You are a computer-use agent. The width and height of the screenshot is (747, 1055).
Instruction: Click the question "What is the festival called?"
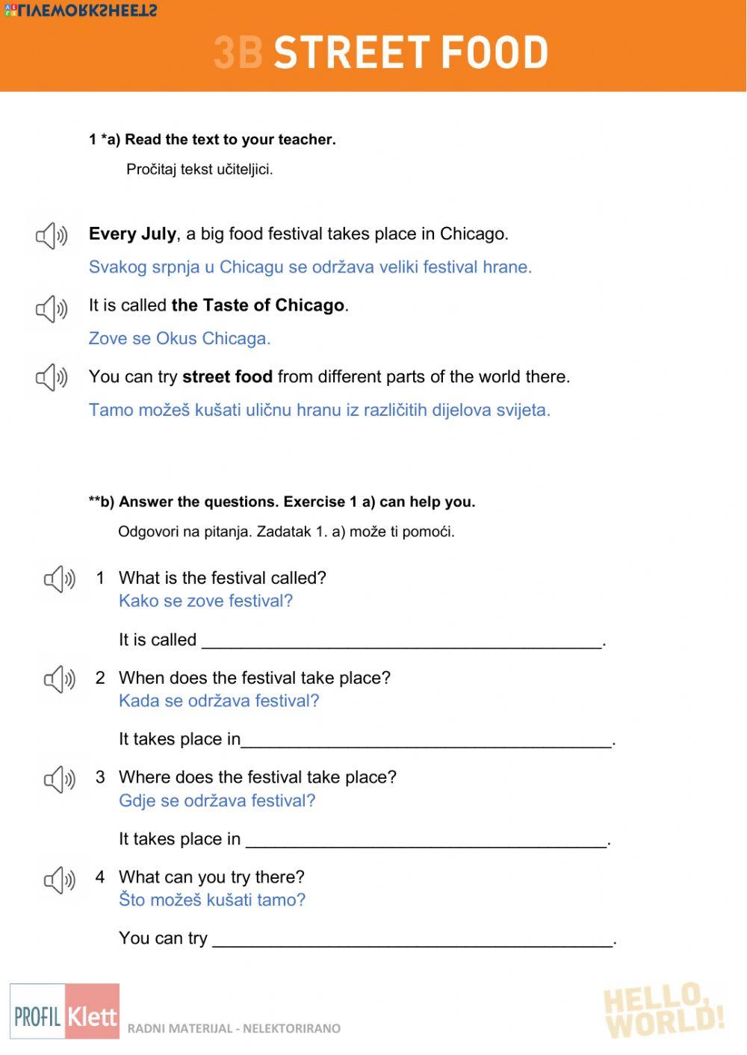(x=222, y=578)
